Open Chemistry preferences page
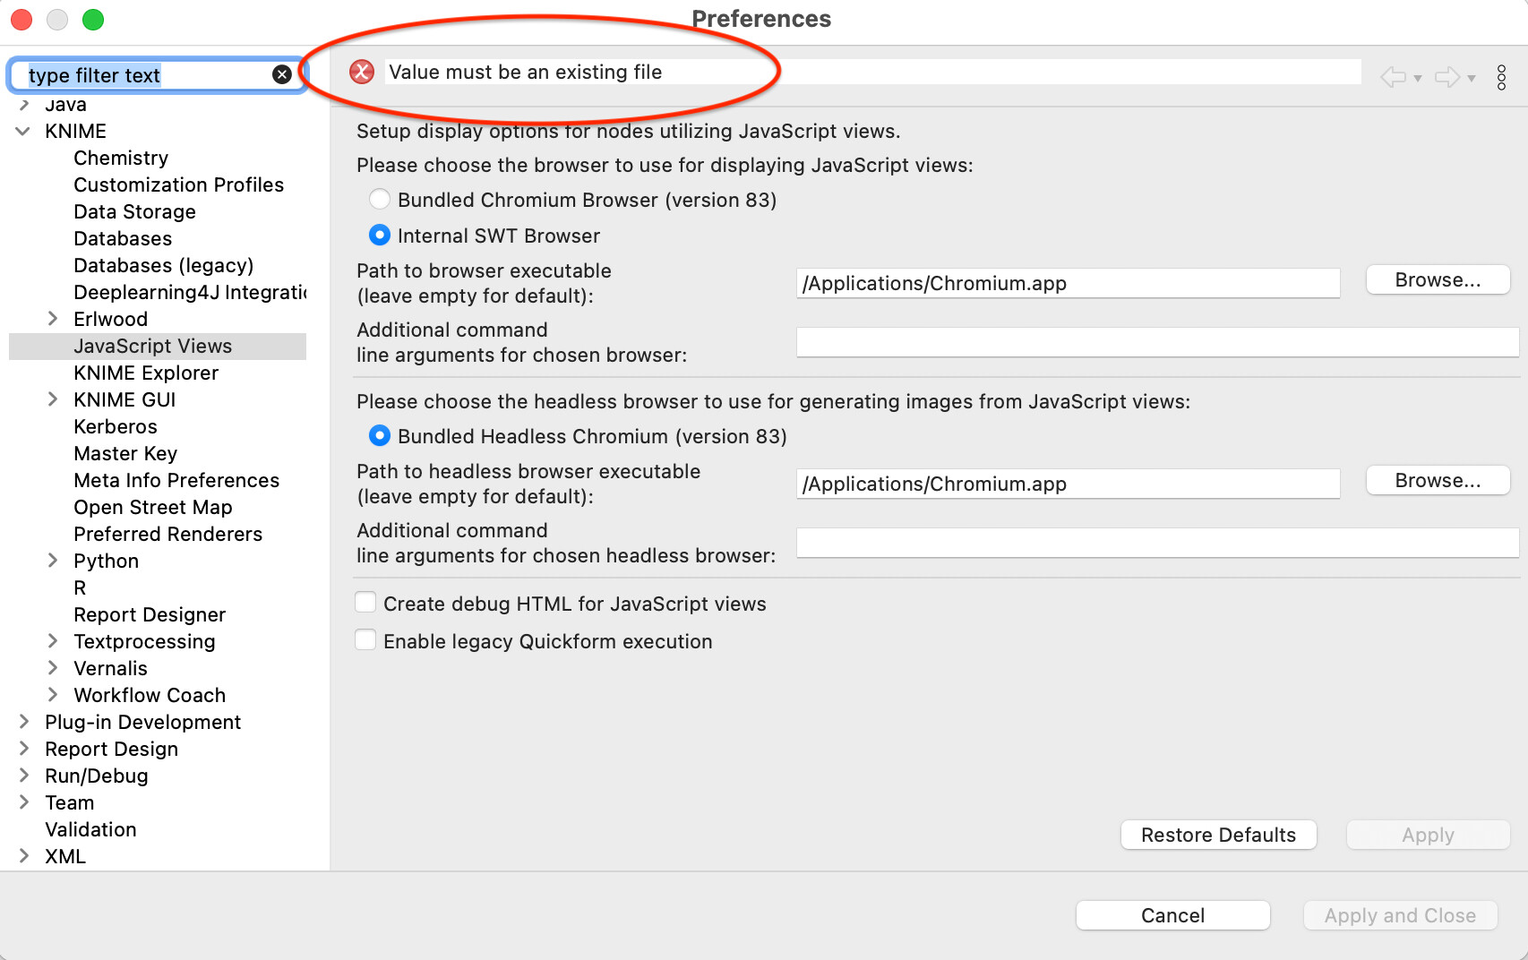Screen dimensions: 1528x960 121,158
